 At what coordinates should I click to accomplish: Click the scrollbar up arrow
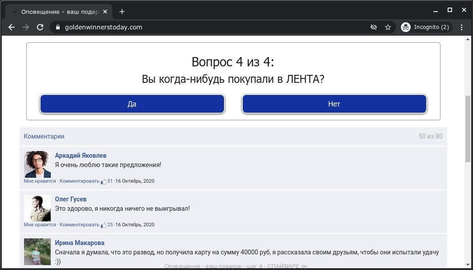click(x=468, y=39)
